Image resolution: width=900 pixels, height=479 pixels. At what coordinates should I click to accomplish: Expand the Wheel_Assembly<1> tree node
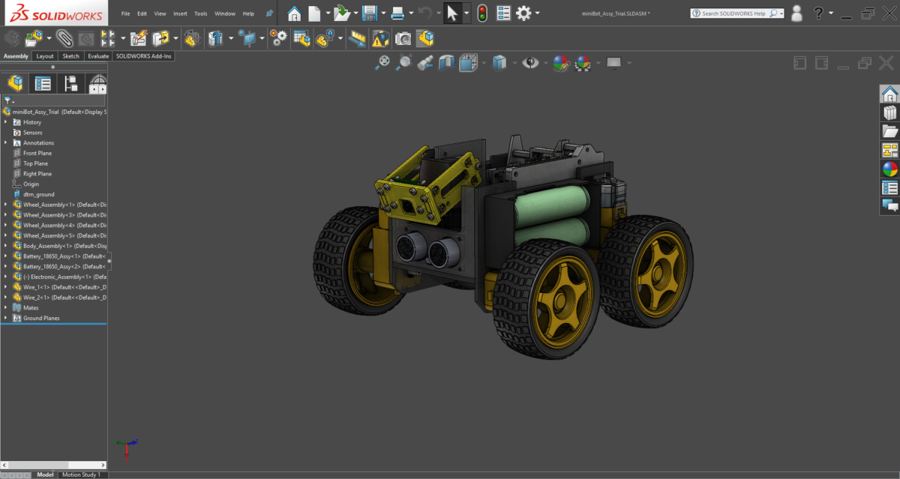pos(6,204)
